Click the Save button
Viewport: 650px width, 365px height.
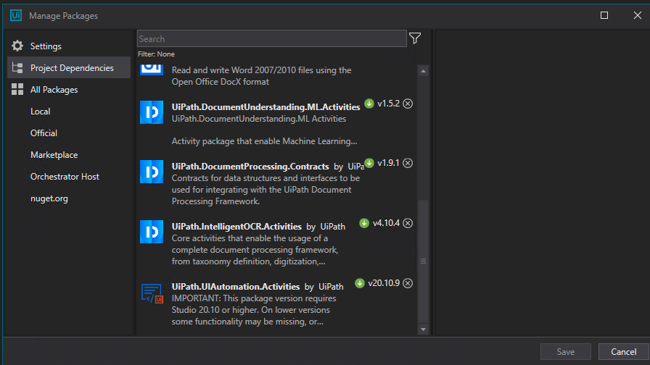tap(565, 352)
